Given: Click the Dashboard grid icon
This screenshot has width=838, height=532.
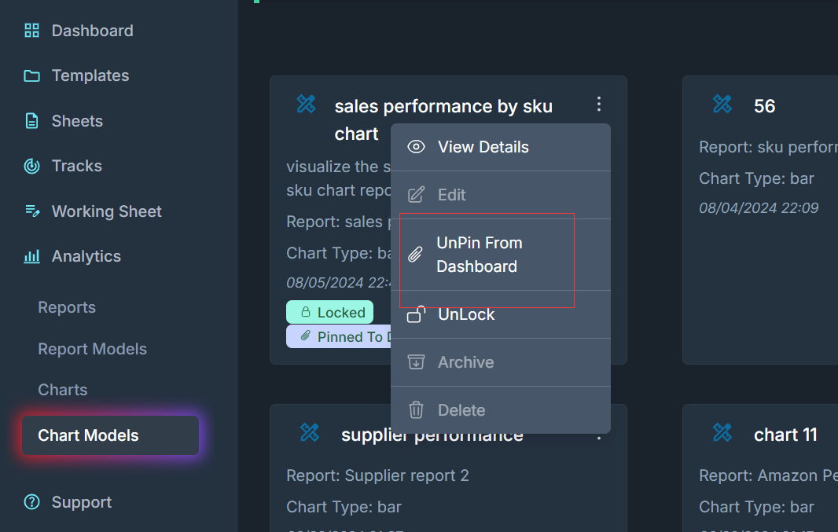Looking at the screenshot, I should pos(32,31).
